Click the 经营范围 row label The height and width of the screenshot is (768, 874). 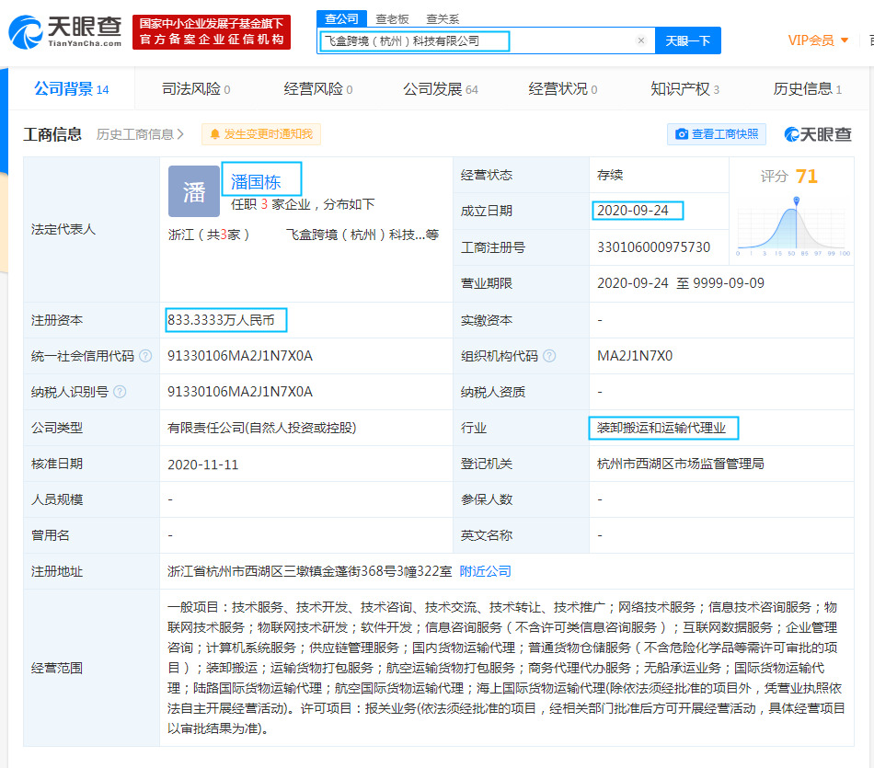click(x=57, y=668)
